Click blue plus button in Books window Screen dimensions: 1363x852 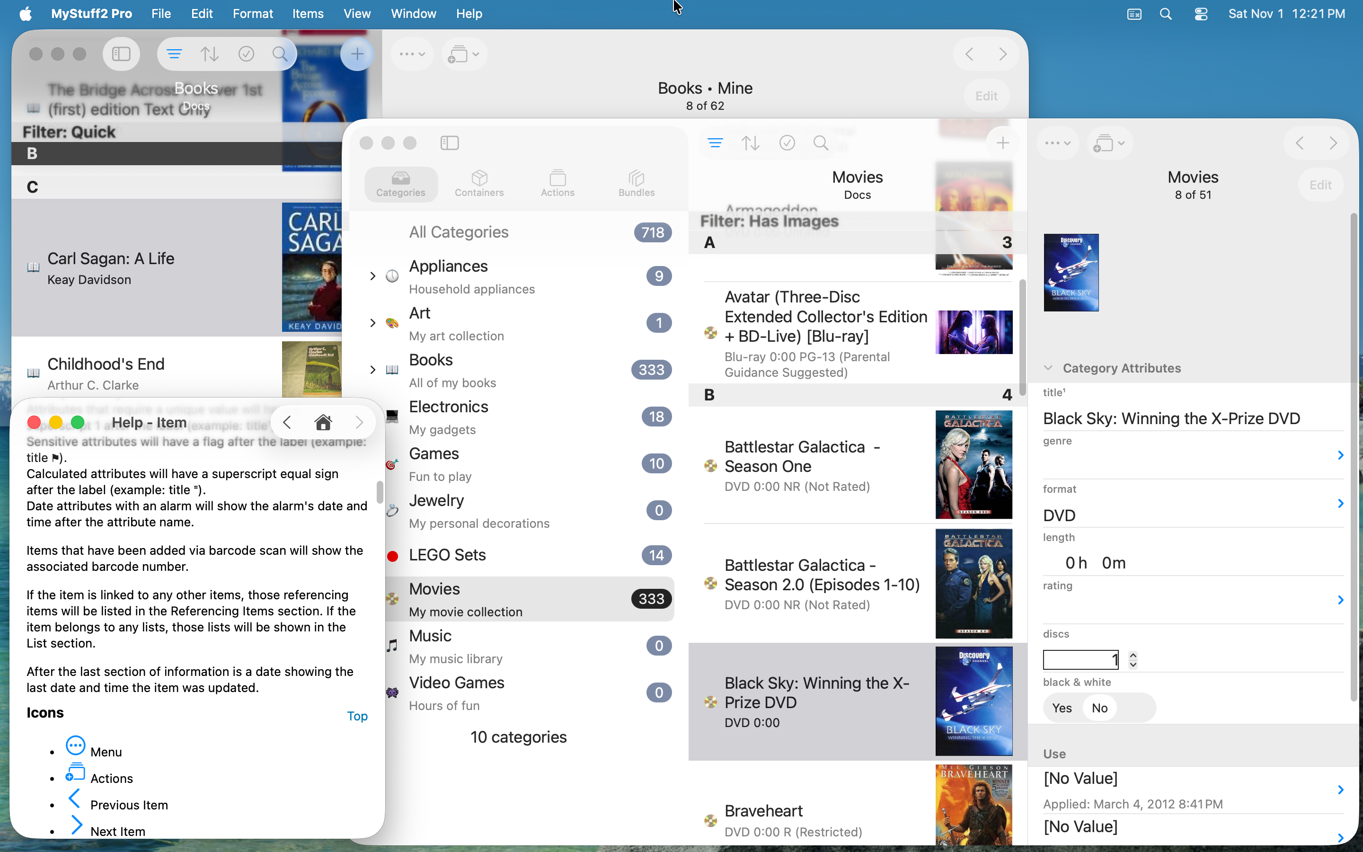(x=357, y=54)
